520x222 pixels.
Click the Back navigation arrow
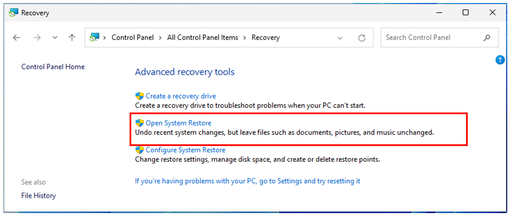(x=17, y=38)
